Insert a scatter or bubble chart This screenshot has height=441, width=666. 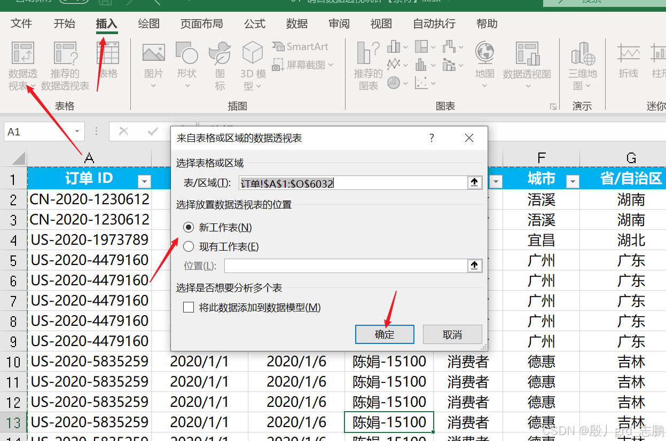421,83
